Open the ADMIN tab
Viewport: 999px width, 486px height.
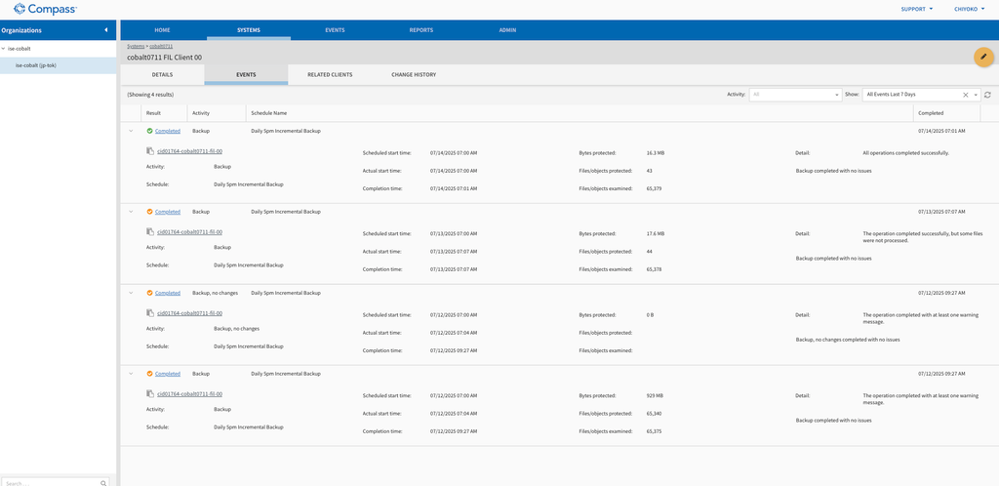tap(507, 30)
